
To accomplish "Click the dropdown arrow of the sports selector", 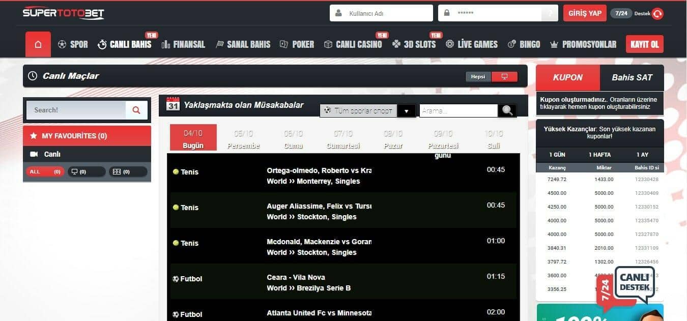I will click(x=406, y=111).
